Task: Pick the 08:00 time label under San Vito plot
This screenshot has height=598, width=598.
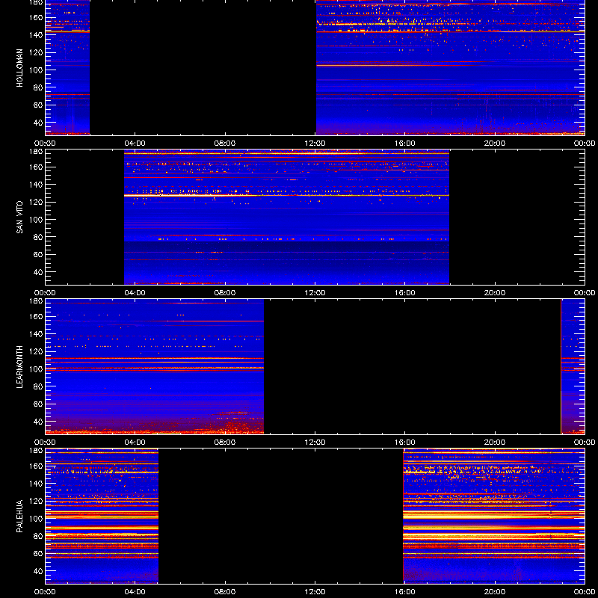Action: tap(225, 293)
